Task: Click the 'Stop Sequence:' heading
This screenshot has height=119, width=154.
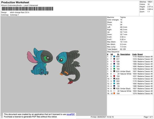Action: 113,52
